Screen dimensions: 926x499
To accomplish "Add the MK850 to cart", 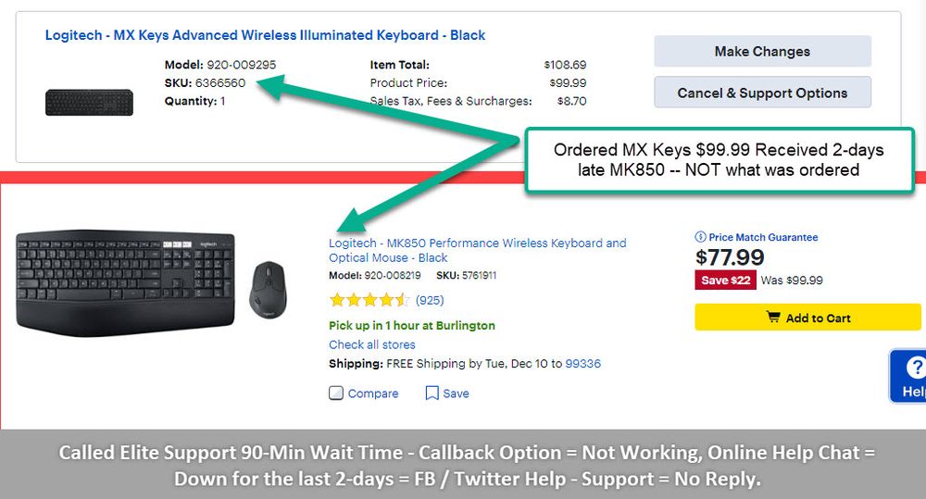I will click(x=808, y=318).
